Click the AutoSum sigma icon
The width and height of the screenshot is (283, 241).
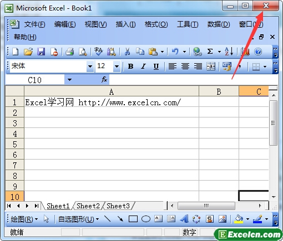(x=210, y=52)
